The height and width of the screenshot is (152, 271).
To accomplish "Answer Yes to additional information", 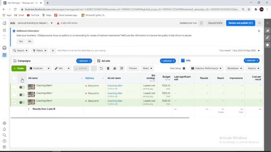I will 21,41.
